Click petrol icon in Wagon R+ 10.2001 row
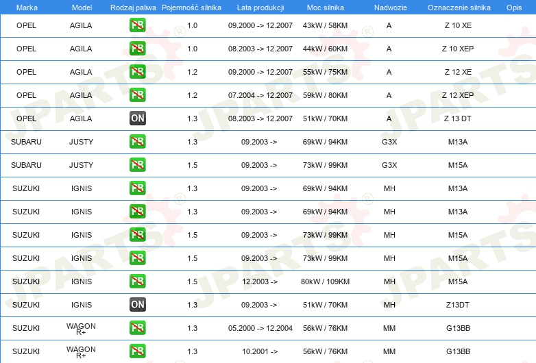The width and height of the screenshot is (536, 363). click(137, 351)
